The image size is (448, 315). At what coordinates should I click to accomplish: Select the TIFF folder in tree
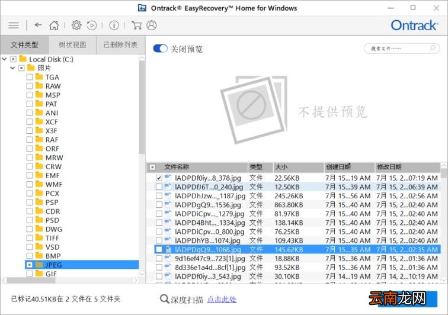(x=52, y=238)
